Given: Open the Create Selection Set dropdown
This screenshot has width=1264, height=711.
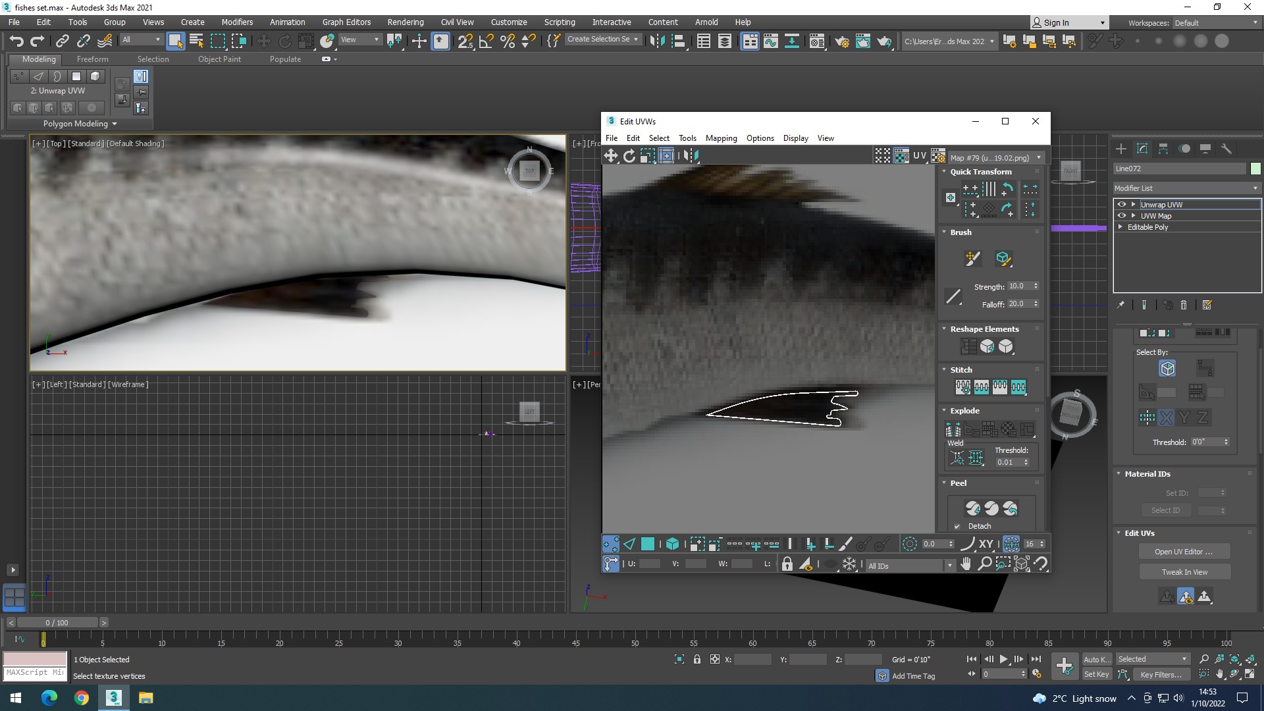Looking at the screenshot, I should (x=602, y=39).
